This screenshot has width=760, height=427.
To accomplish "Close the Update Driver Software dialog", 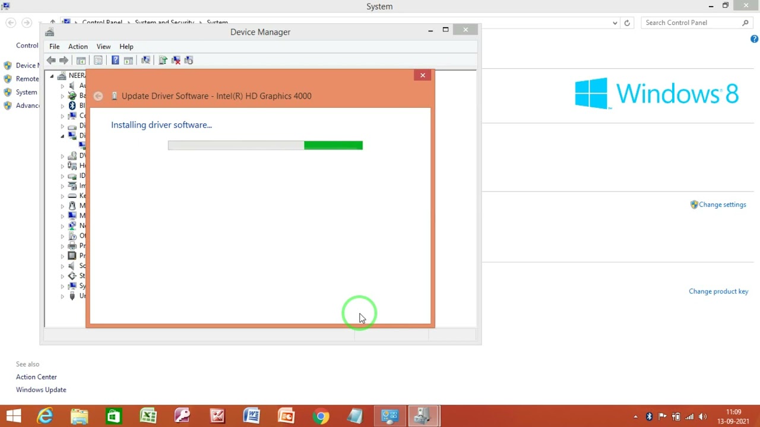I will tap(423, 75).
